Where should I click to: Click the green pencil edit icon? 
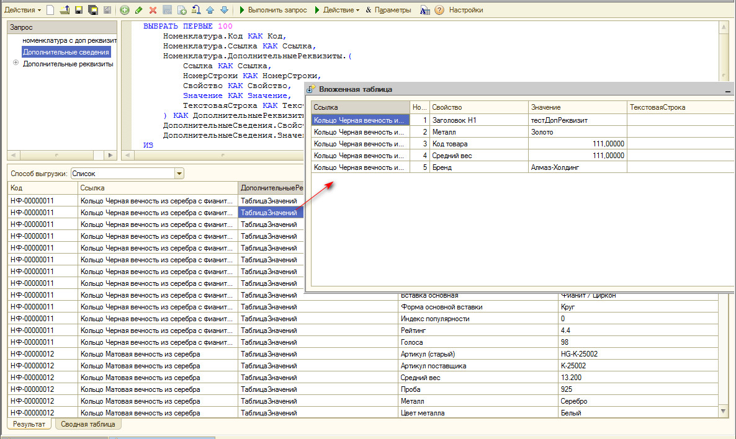[x=139, y=10]
